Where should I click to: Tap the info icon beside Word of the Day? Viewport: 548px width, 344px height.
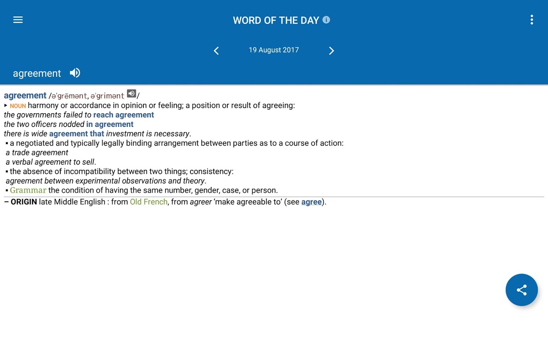pos(326,20)
